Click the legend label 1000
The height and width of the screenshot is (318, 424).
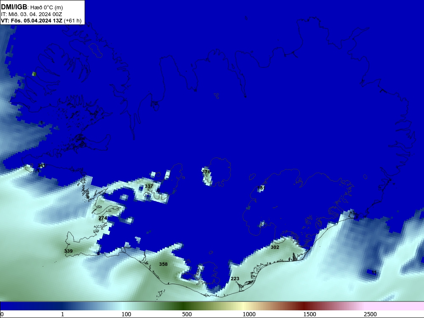(249, 314)
